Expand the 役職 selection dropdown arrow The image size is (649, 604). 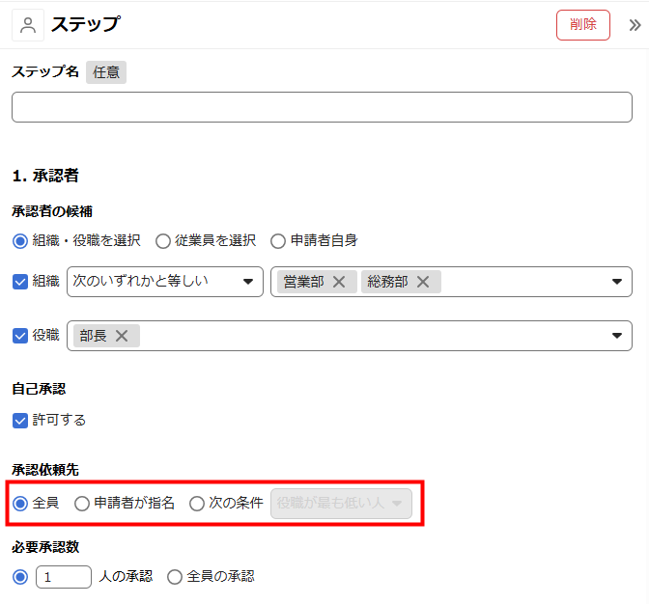[x=617, y=336]
